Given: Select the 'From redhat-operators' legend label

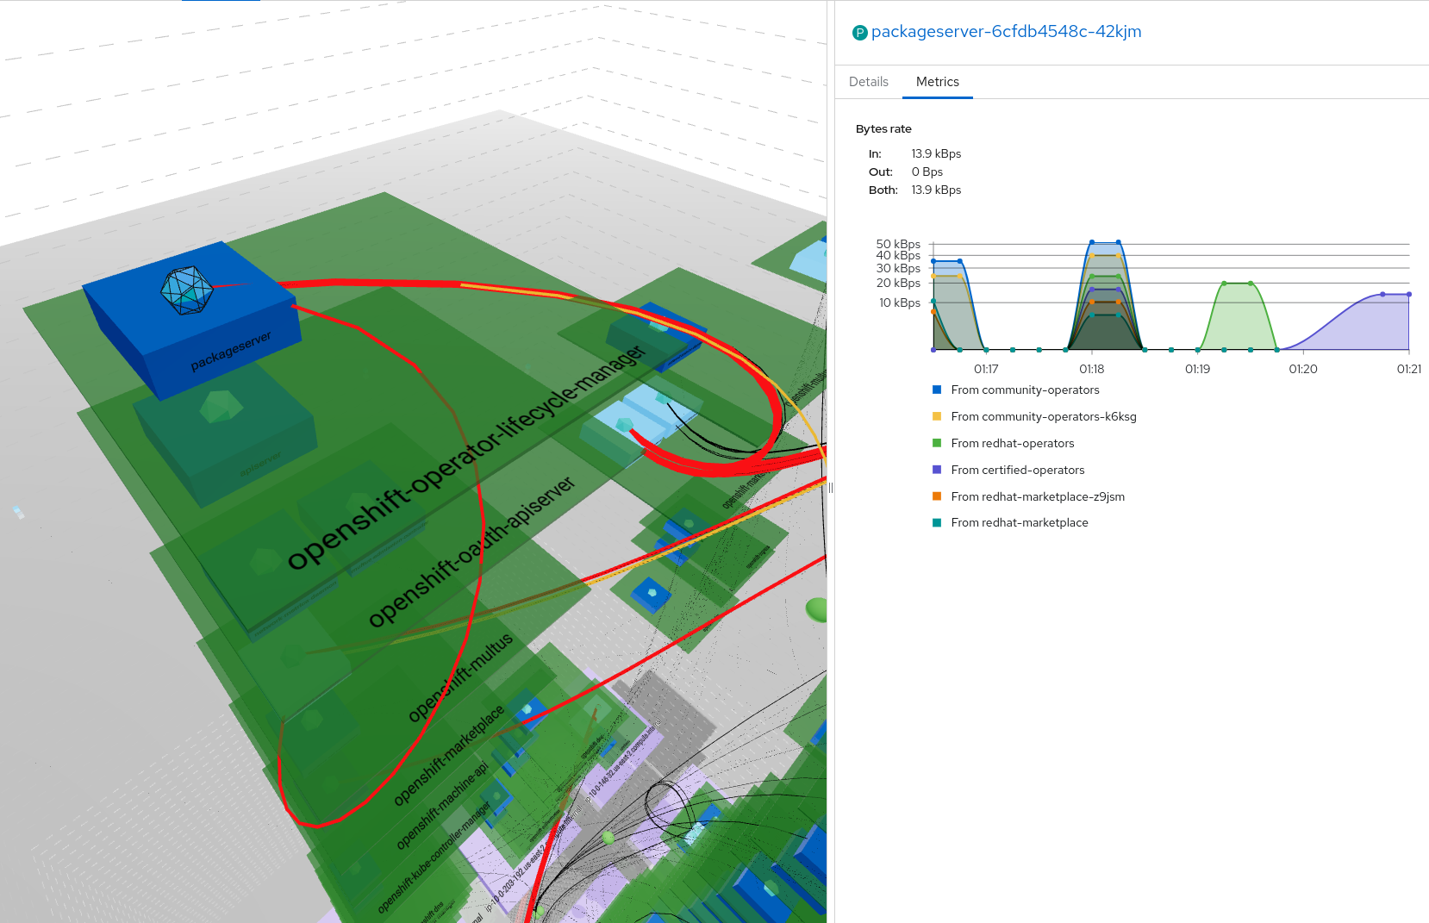Looking at the screenshot, I should [x=1013, y=443].
